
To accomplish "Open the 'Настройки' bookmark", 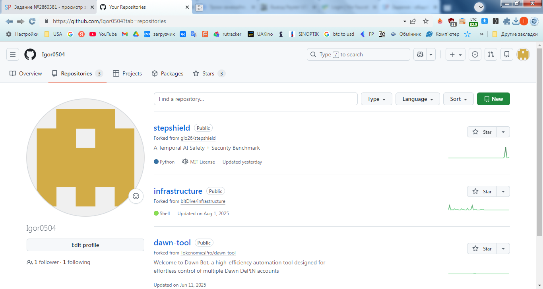I will coord(22,34).
